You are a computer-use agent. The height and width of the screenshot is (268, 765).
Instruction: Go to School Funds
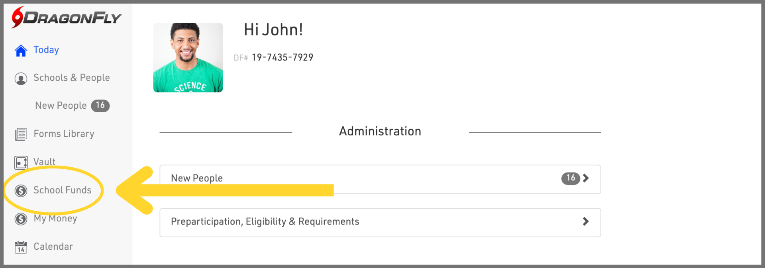pos(62,190)
